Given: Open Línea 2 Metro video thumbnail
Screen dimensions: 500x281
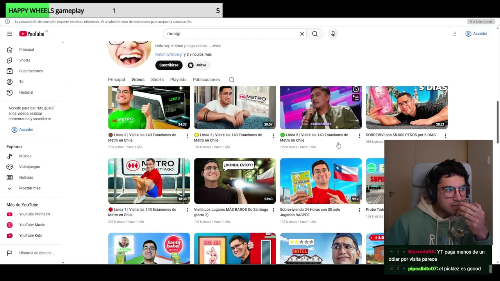Looking at the screenshot, I should pyautogui.click(x=235, y=108).
